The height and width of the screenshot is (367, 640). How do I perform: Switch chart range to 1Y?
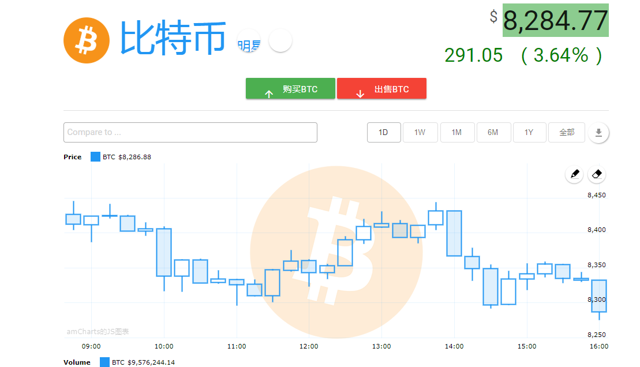[x=529, y=132]
